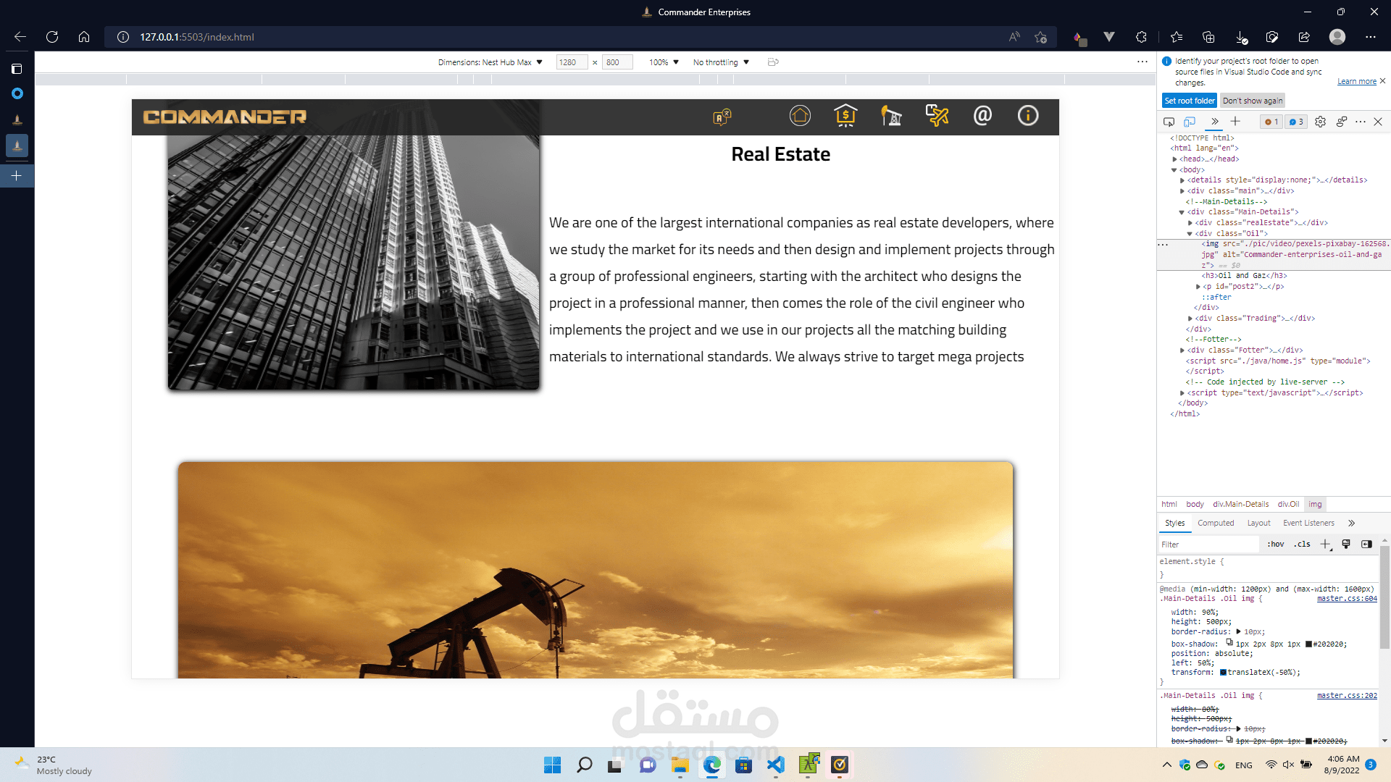The image size is (1391, 782).
Task: Open the DevTools feedback icon
Action: click(x=1342, y=122)
